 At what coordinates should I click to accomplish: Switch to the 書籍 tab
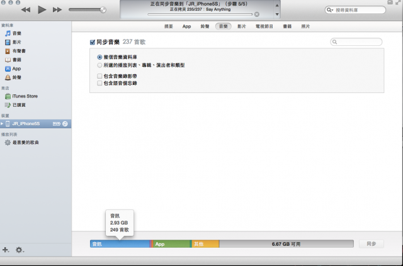pos(287,26)
